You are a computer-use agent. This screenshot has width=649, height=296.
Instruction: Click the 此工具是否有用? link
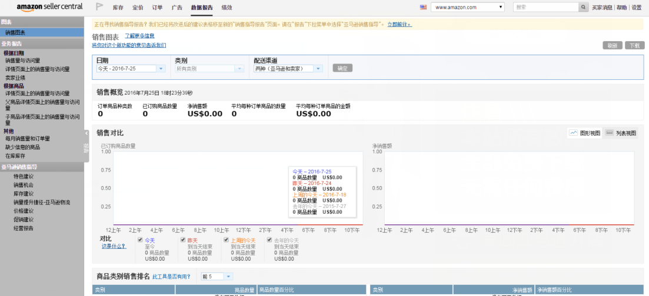click(171, 277)
